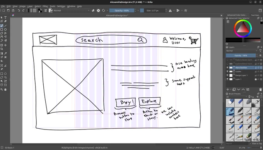Toggle lock on Layer 1
Image resolution: width=263 pixels, height=150 pixels.
tap(256, 79)
